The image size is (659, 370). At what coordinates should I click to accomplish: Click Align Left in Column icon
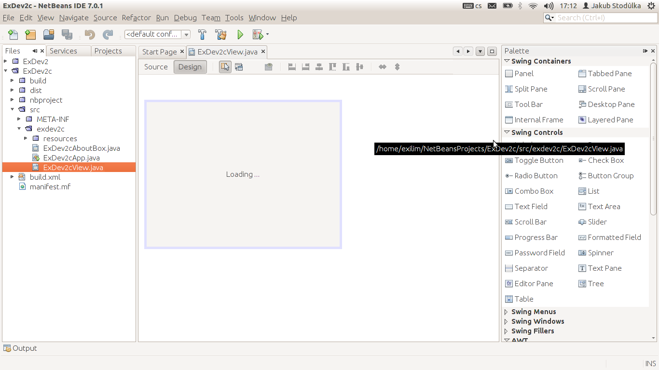(292, 67)
